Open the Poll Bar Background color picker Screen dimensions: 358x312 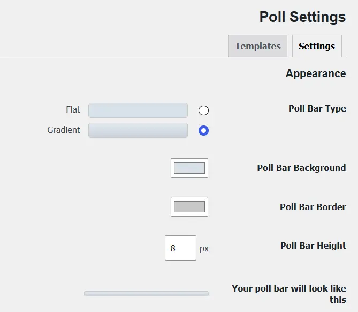click(189, 168)
